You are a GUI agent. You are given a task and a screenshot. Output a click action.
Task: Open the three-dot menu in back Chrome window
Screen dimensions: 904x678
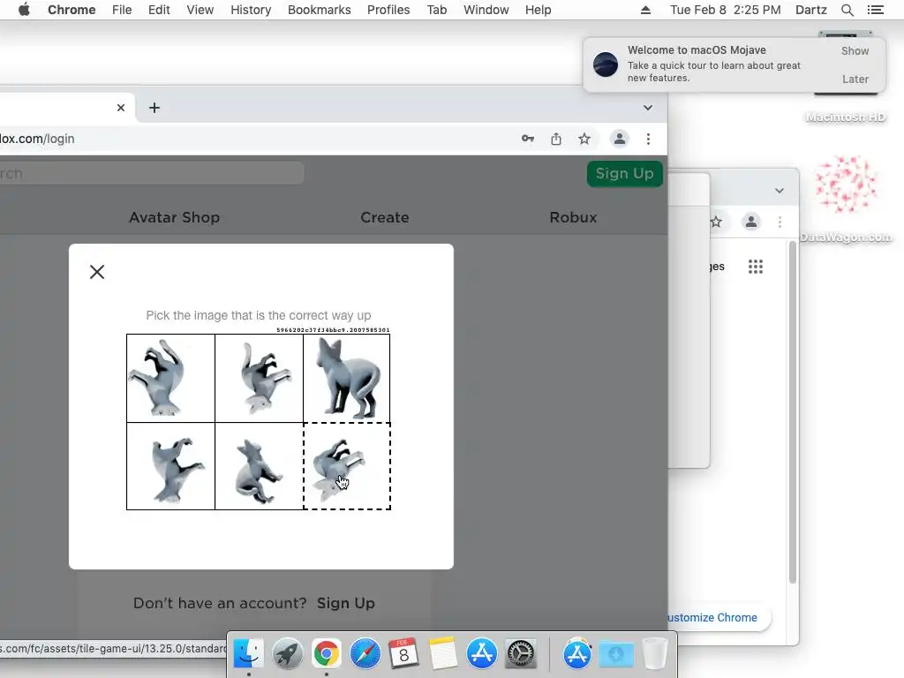[780, 222]
